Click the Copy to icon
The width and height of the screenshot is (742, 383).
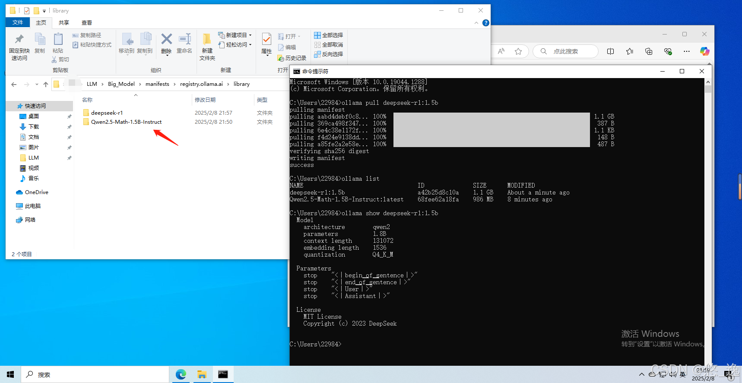(x=145, y=40)
